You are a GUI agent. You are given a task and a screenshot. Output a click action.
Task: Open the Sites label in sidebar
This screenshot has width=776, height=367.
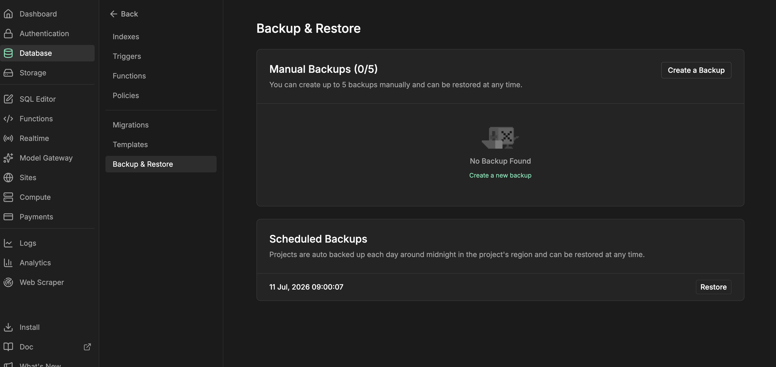tap(28, 177)
